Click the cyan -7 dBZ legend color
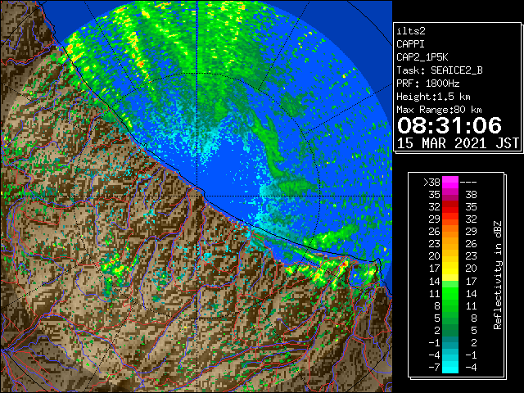The height and width of the screenshot is (393, 524). pos(450,367)
